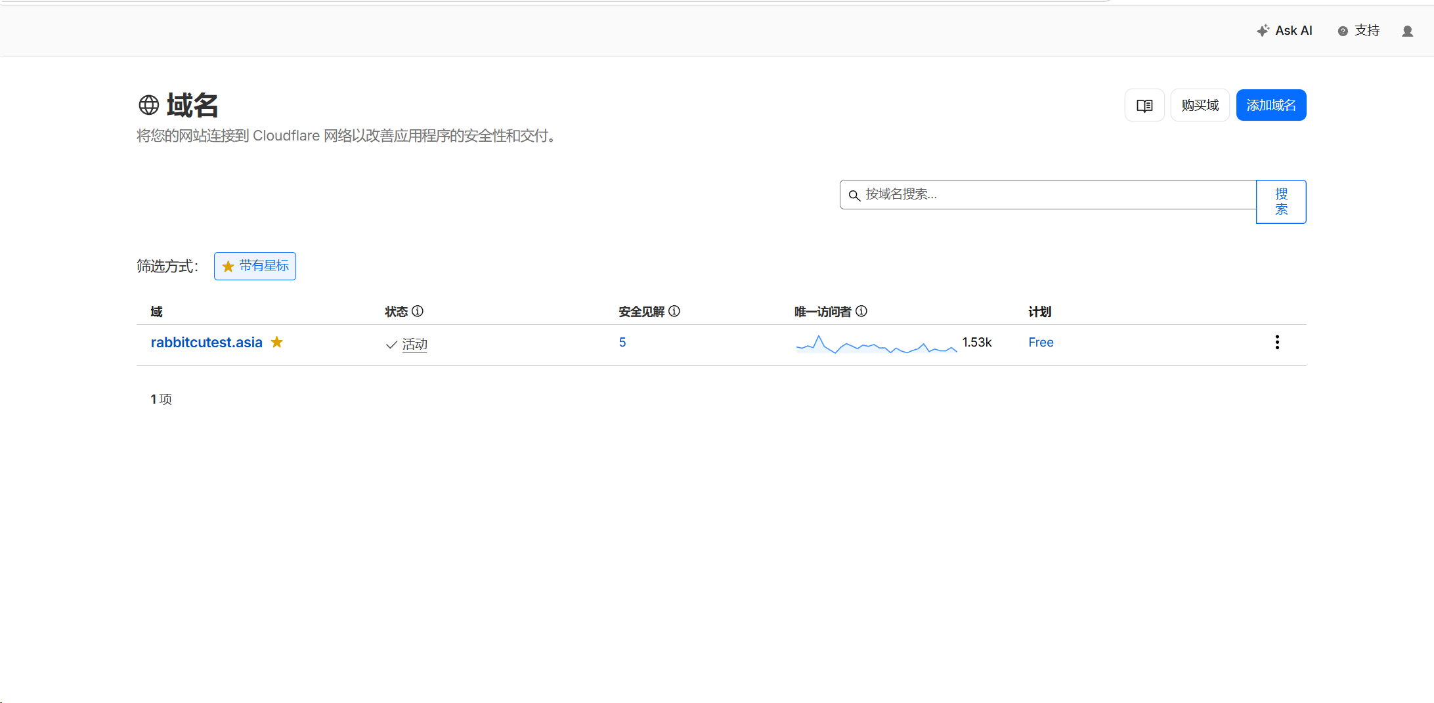Click the info icon beside 唯一访问者
Image resolution: width=1434 pixels, height=703 pixels.
pyautogui.click(x=861, y=311)
